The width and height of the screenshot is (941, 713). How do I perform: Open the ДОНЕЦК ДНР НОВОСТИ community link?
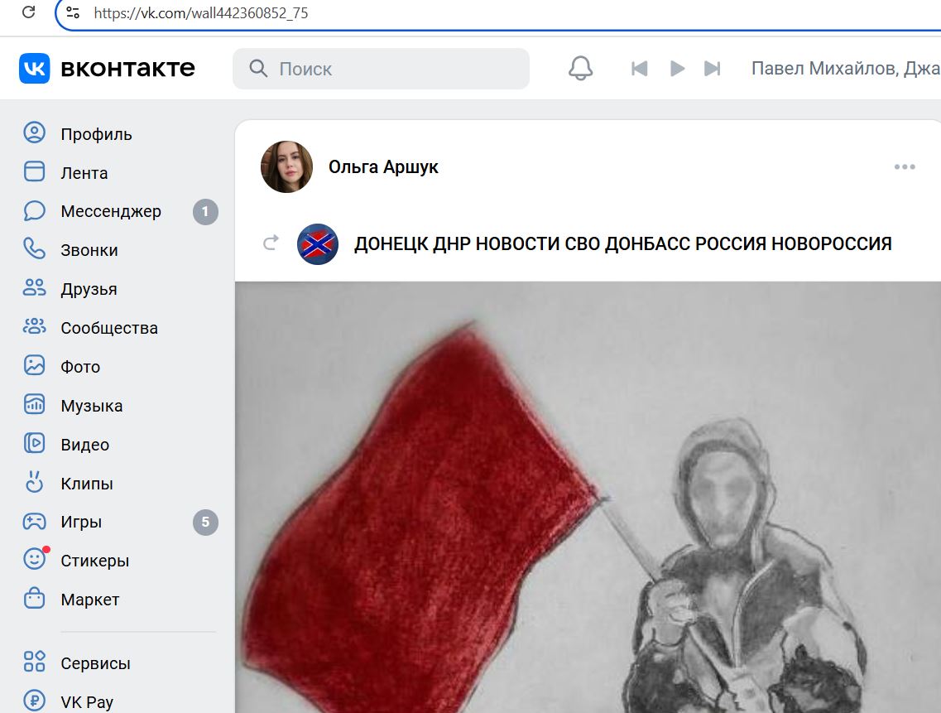(623, 243)
